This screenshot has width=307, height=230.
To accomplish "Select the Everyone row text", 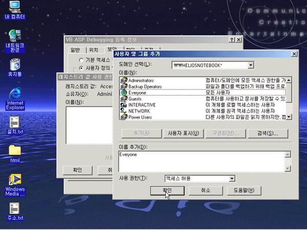I will tap(137, 93).
